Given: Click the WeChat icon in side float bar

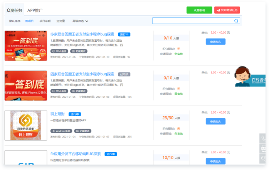Looking at the screenshot, I should 263,158.
